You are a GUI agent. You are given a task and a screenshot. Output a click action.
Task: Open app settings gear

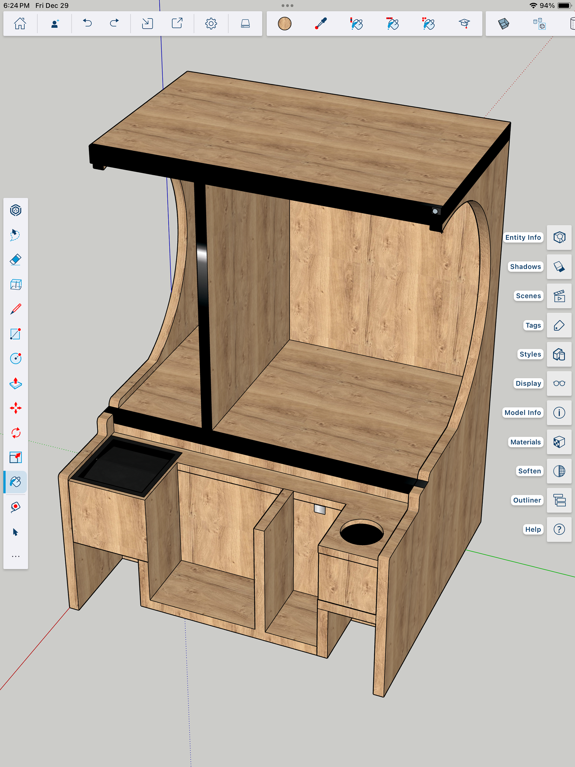pyautogui.click(x=211, y=24)
